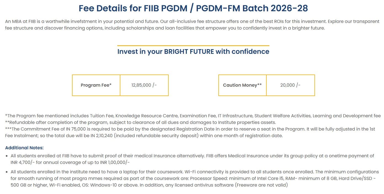The image size is (384, 194).
Task: Select the Additional Notes: heading
Action: click(x=24, y=148)
